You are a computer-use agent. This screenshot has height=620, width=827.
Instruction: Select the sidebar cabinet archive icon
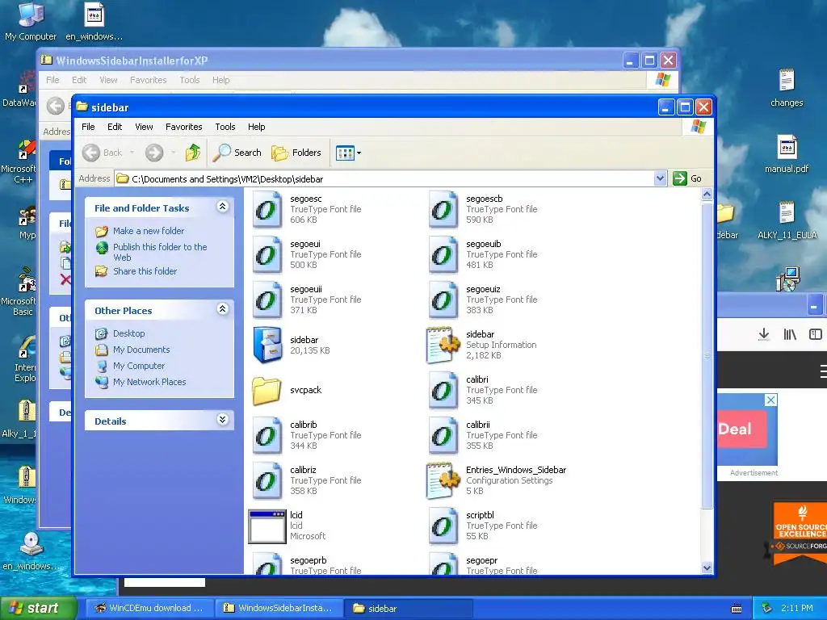pyautogui.click(x=267, y=346)
